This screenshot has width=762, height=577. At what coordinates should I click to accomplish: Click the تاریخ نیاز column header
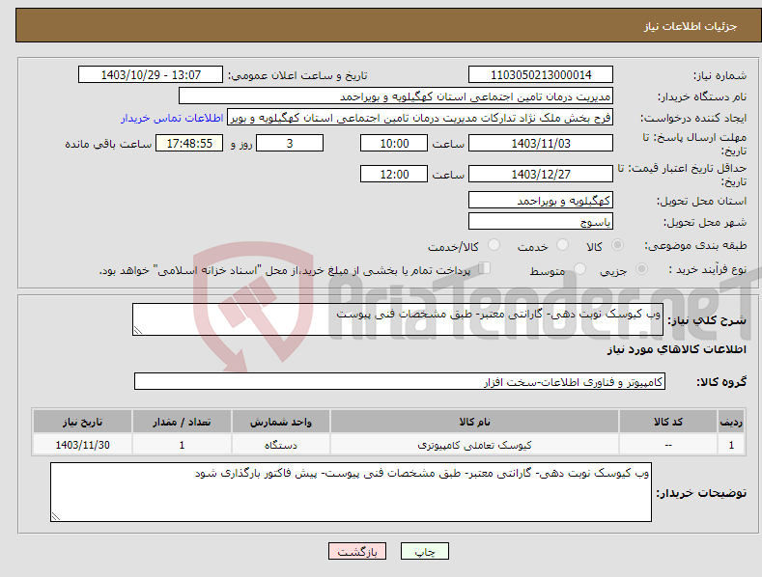coord(83,422)
